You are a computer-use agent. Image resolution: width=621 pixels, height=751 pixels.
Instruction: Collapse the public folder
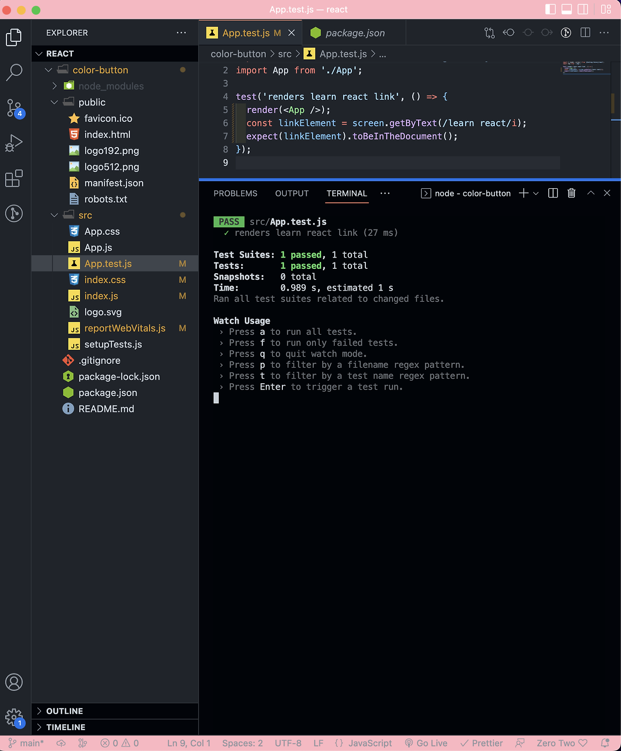pyautogui.click(x=115, y=102)
